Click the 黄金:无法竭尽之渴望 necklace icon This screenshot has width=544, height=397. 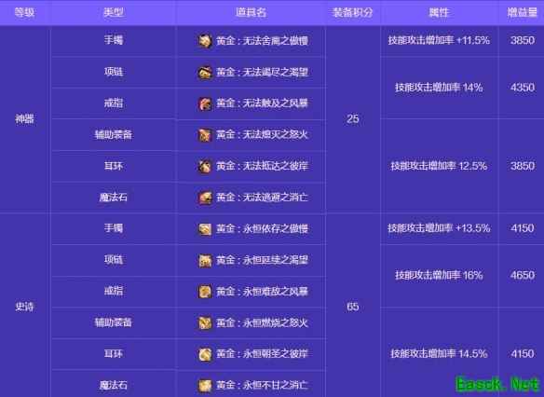point(205,72)
